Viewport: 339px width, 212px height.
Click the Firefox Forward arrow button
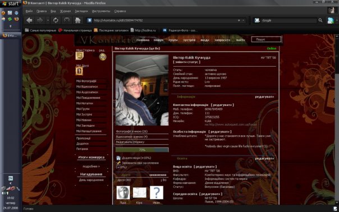pos(40,20)
